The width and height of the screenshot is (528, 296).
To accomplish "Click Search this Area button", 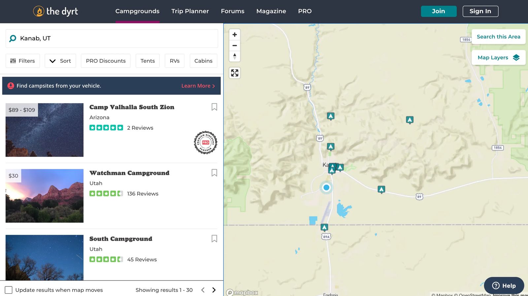I will [498, 37].
